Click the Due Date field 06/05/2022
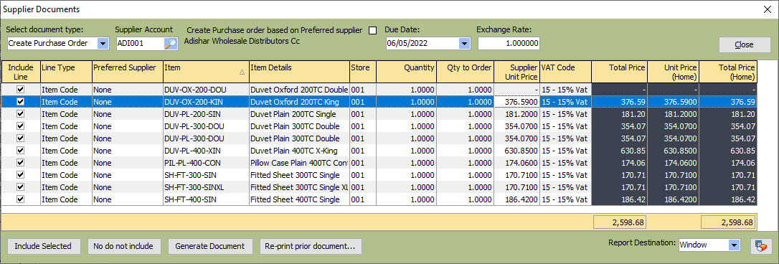 [x=422, y=44]
